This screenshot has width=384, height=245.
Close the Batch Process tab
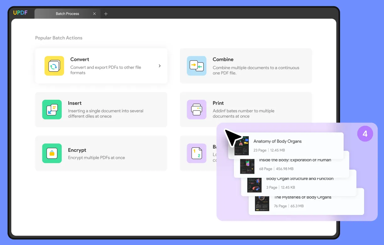point(94,14)
